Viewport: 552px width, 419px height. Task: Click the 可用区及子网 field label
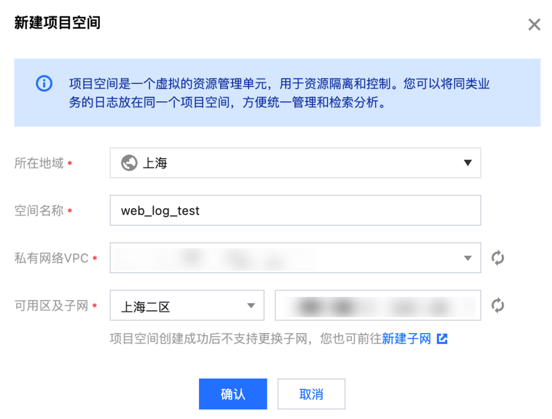pos(51,306)
